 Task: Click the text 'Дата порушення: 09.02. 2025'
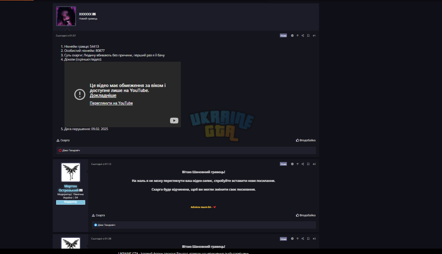(x=86, y=129)
